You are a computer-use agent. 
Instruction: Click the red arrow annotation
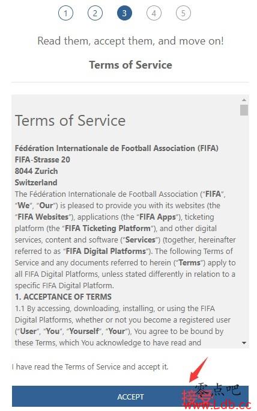pos(198,369)
